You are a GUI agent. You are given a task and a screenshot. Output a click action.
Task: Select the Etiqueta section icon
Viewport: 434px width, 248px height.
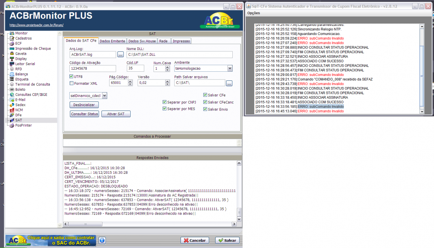[x=12, y=79]
